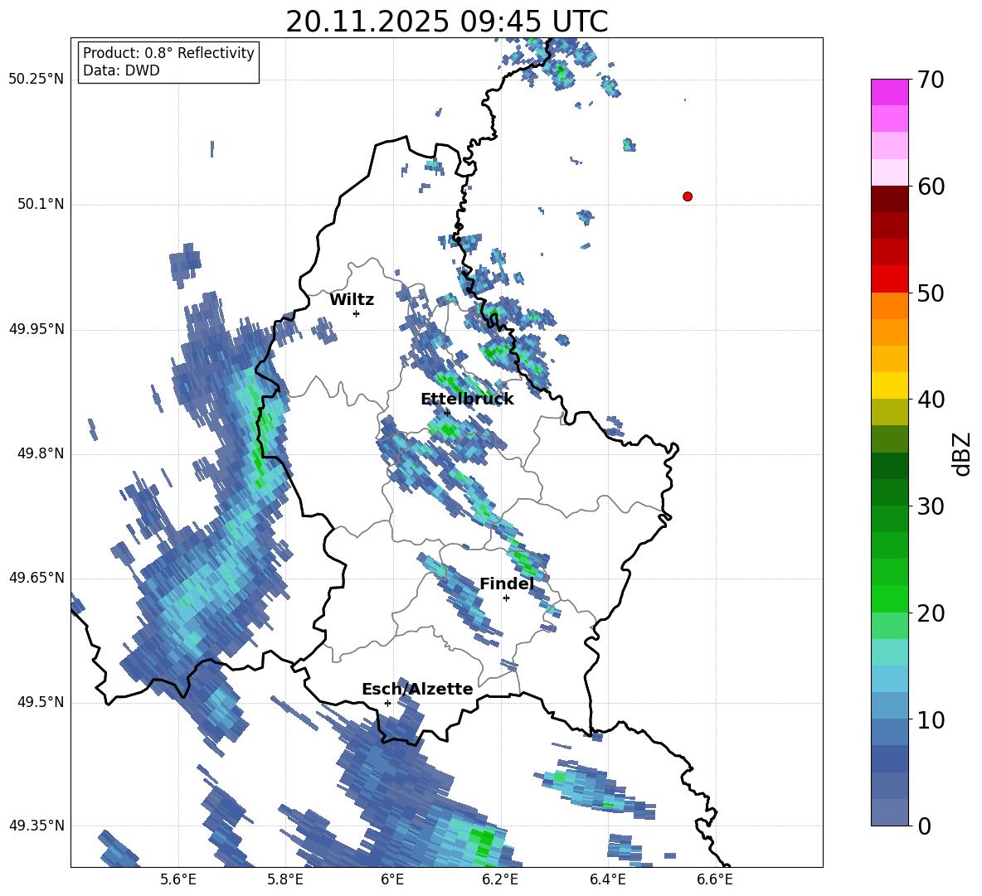Click the 49.65°N latitude label

[36, 578]
